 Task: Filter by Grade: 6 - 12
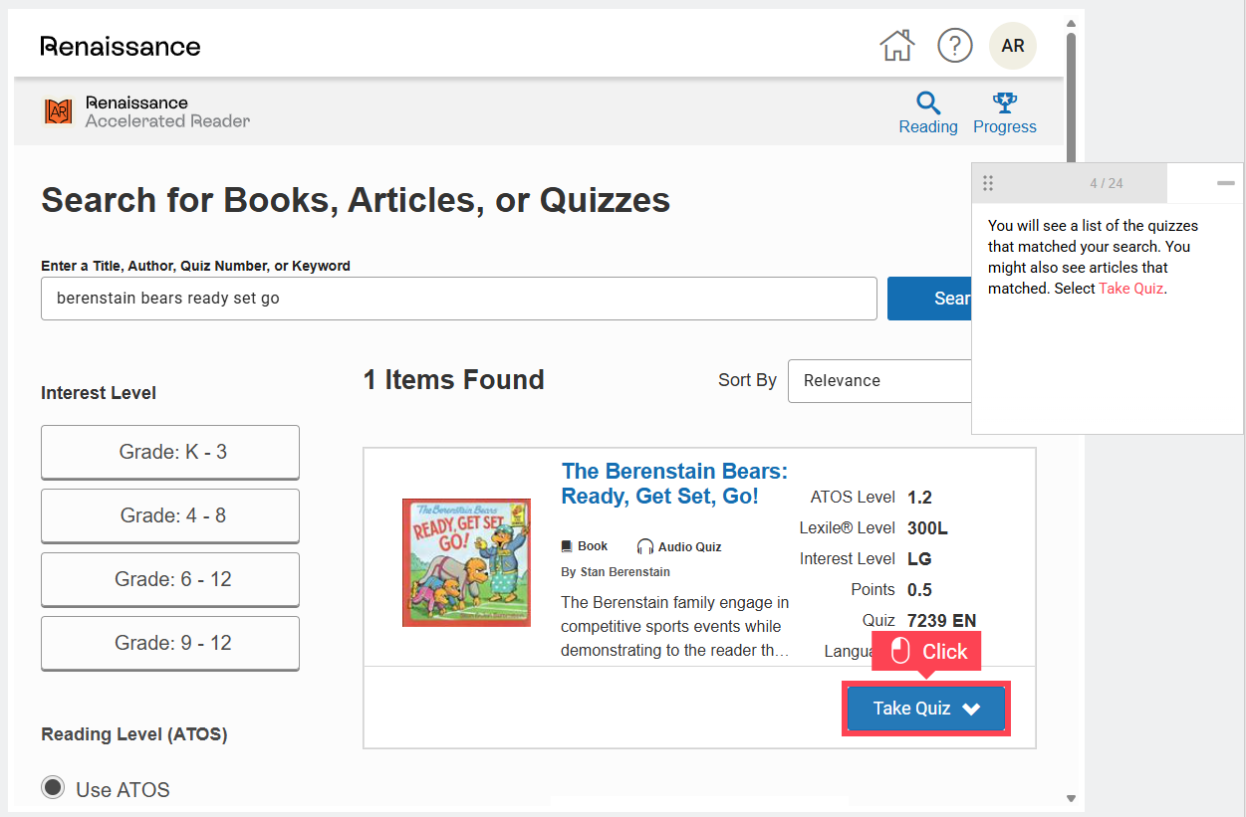(170, 579)
